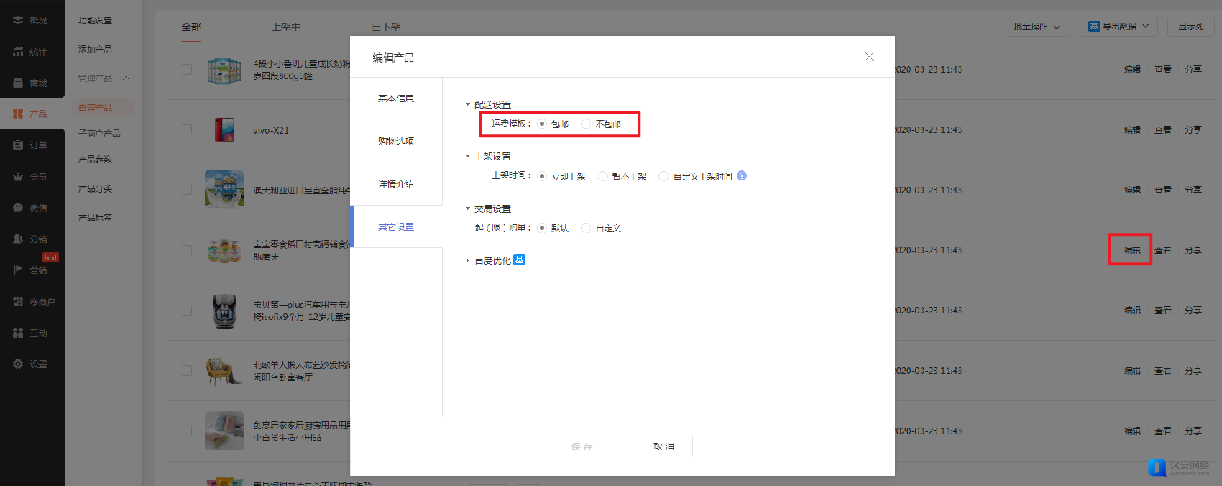Click the 设置 gear icon in sidebar
Viewport: 1222px width, 486px height.
[x=18, y=364]
